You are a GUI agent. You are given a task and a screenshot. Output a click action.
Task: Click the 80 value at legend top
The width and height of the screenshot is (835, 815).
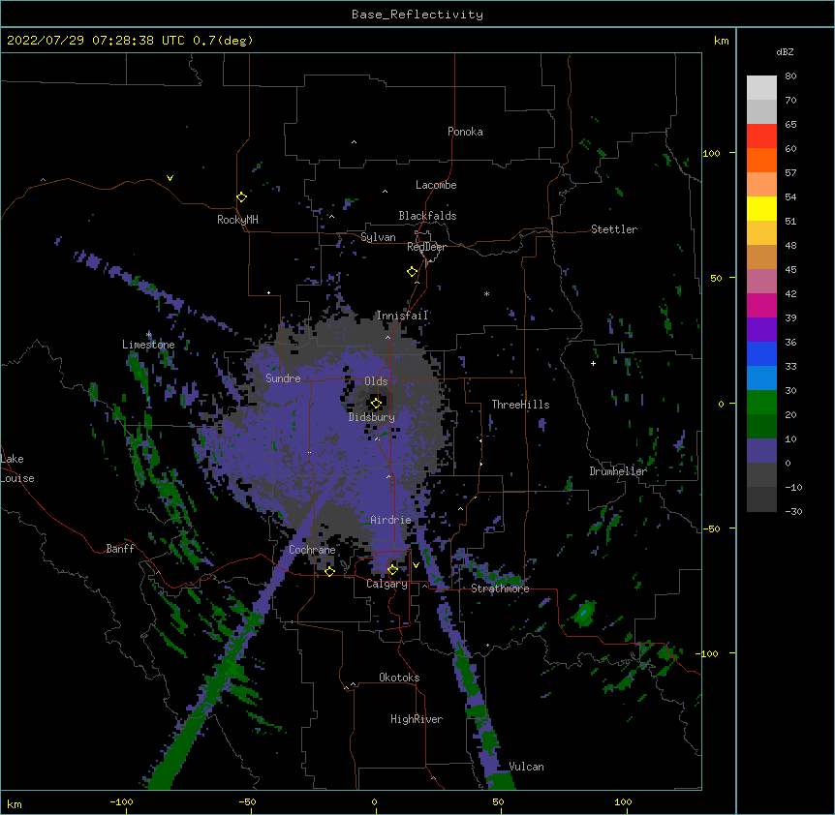tap(790, 76)
